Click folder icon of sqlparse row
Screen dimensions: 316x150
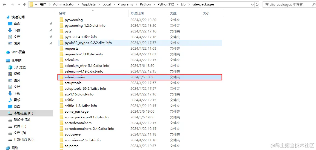click(61, 146)
